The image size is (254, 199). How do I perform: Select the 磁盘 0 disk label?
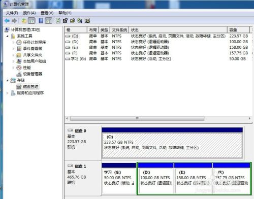pyautogui.click(x=80, y=131)
